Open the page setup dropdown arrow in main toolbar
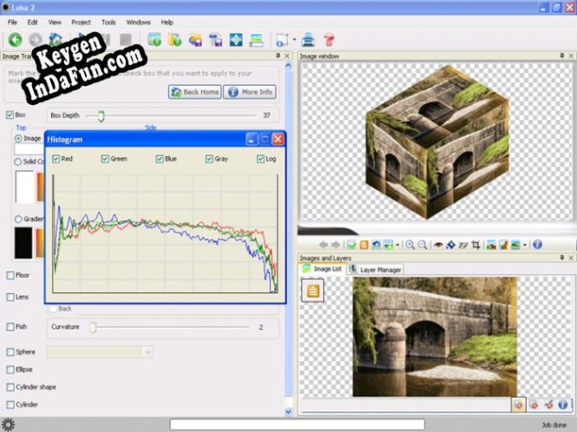Screen dimensions: 577x432 coord(294,39)
